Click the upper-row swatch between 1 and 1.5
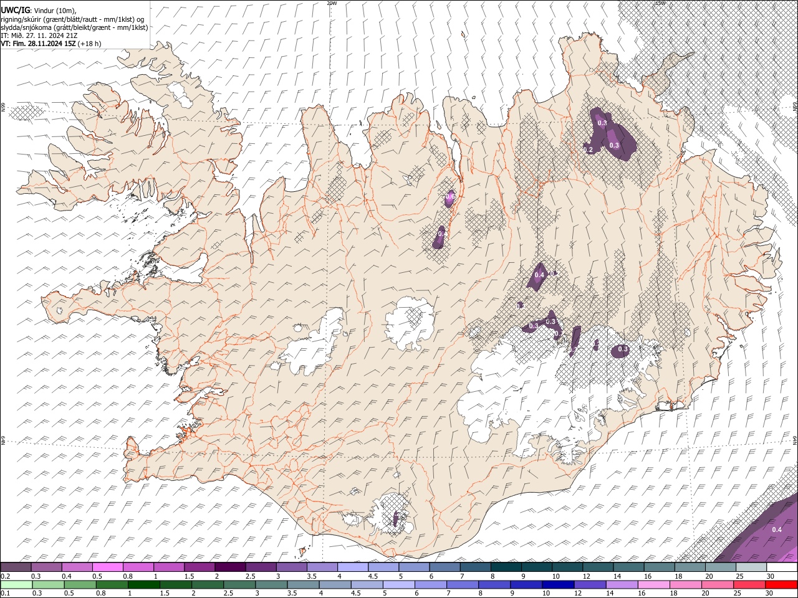This screenshot has width=798, height=598. pyautogui.click(x=168, y=567)
